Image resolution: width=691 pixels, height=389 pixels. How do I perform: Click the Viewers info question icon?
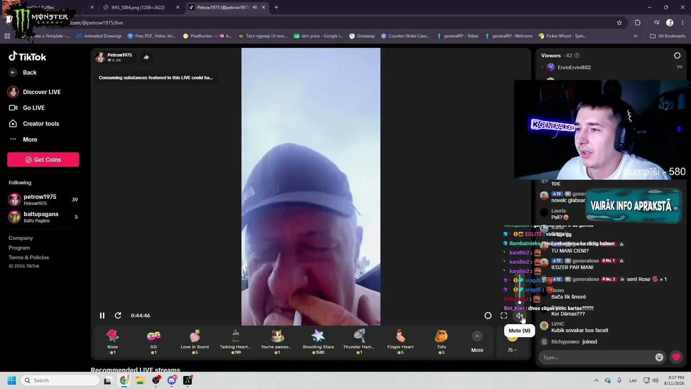point(577,56)
